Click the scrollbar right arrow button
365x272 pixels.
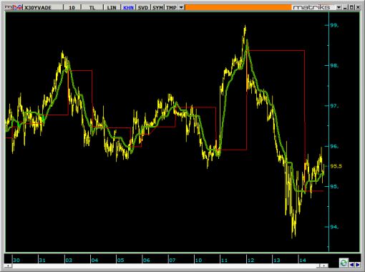[x=323, y=266]
